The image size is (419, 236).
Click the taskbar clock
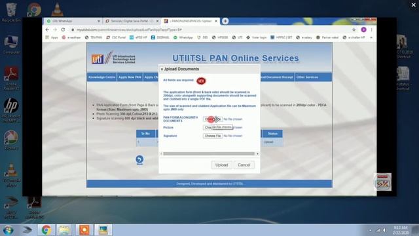[x=401, y=230]
